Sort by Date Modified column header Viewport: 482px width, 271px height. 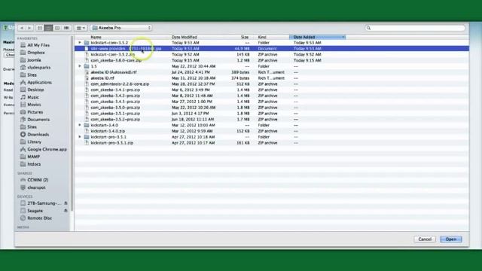(185, 37)
